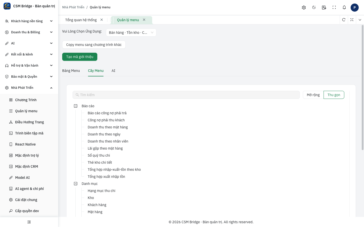Open the application selection dropdown

pos(131,33)
